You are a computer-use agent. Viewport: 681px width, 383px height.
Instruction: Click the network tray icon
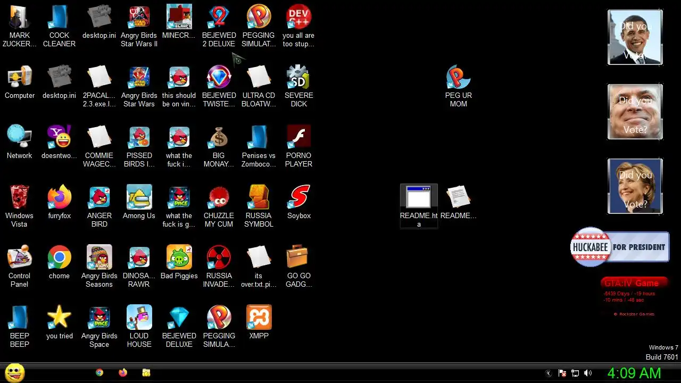(575, 373)
